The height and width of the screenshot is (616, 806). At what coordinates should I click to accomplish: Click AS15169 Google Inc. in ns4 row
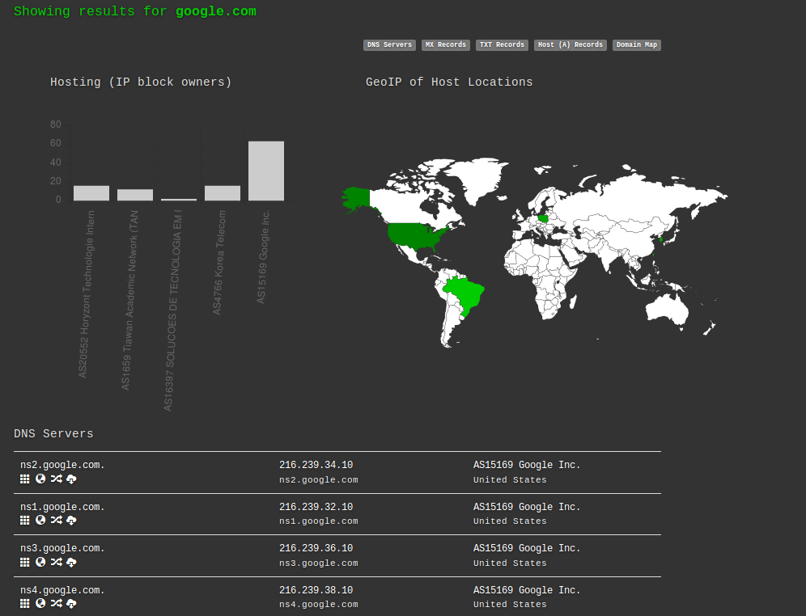[527, 590]
